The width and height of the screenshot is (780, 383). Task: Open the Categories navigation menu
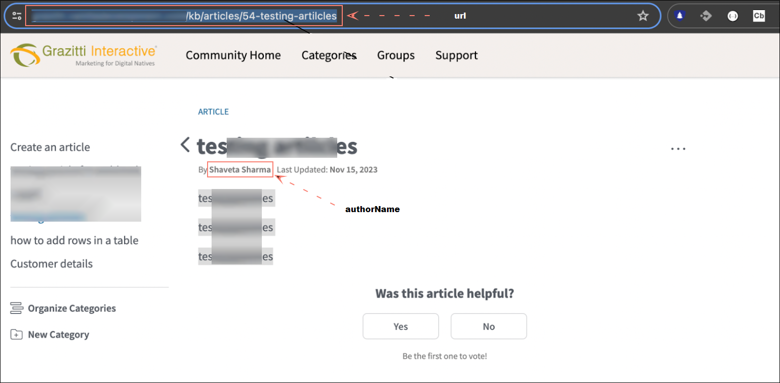[329, 55]
